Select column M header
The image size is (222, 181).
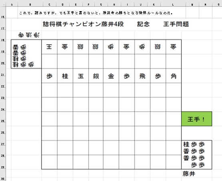(x=192, y=5)
